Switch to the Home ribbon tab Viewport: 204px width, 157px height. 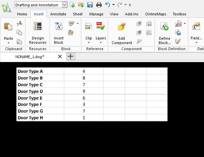click(22, 14)
